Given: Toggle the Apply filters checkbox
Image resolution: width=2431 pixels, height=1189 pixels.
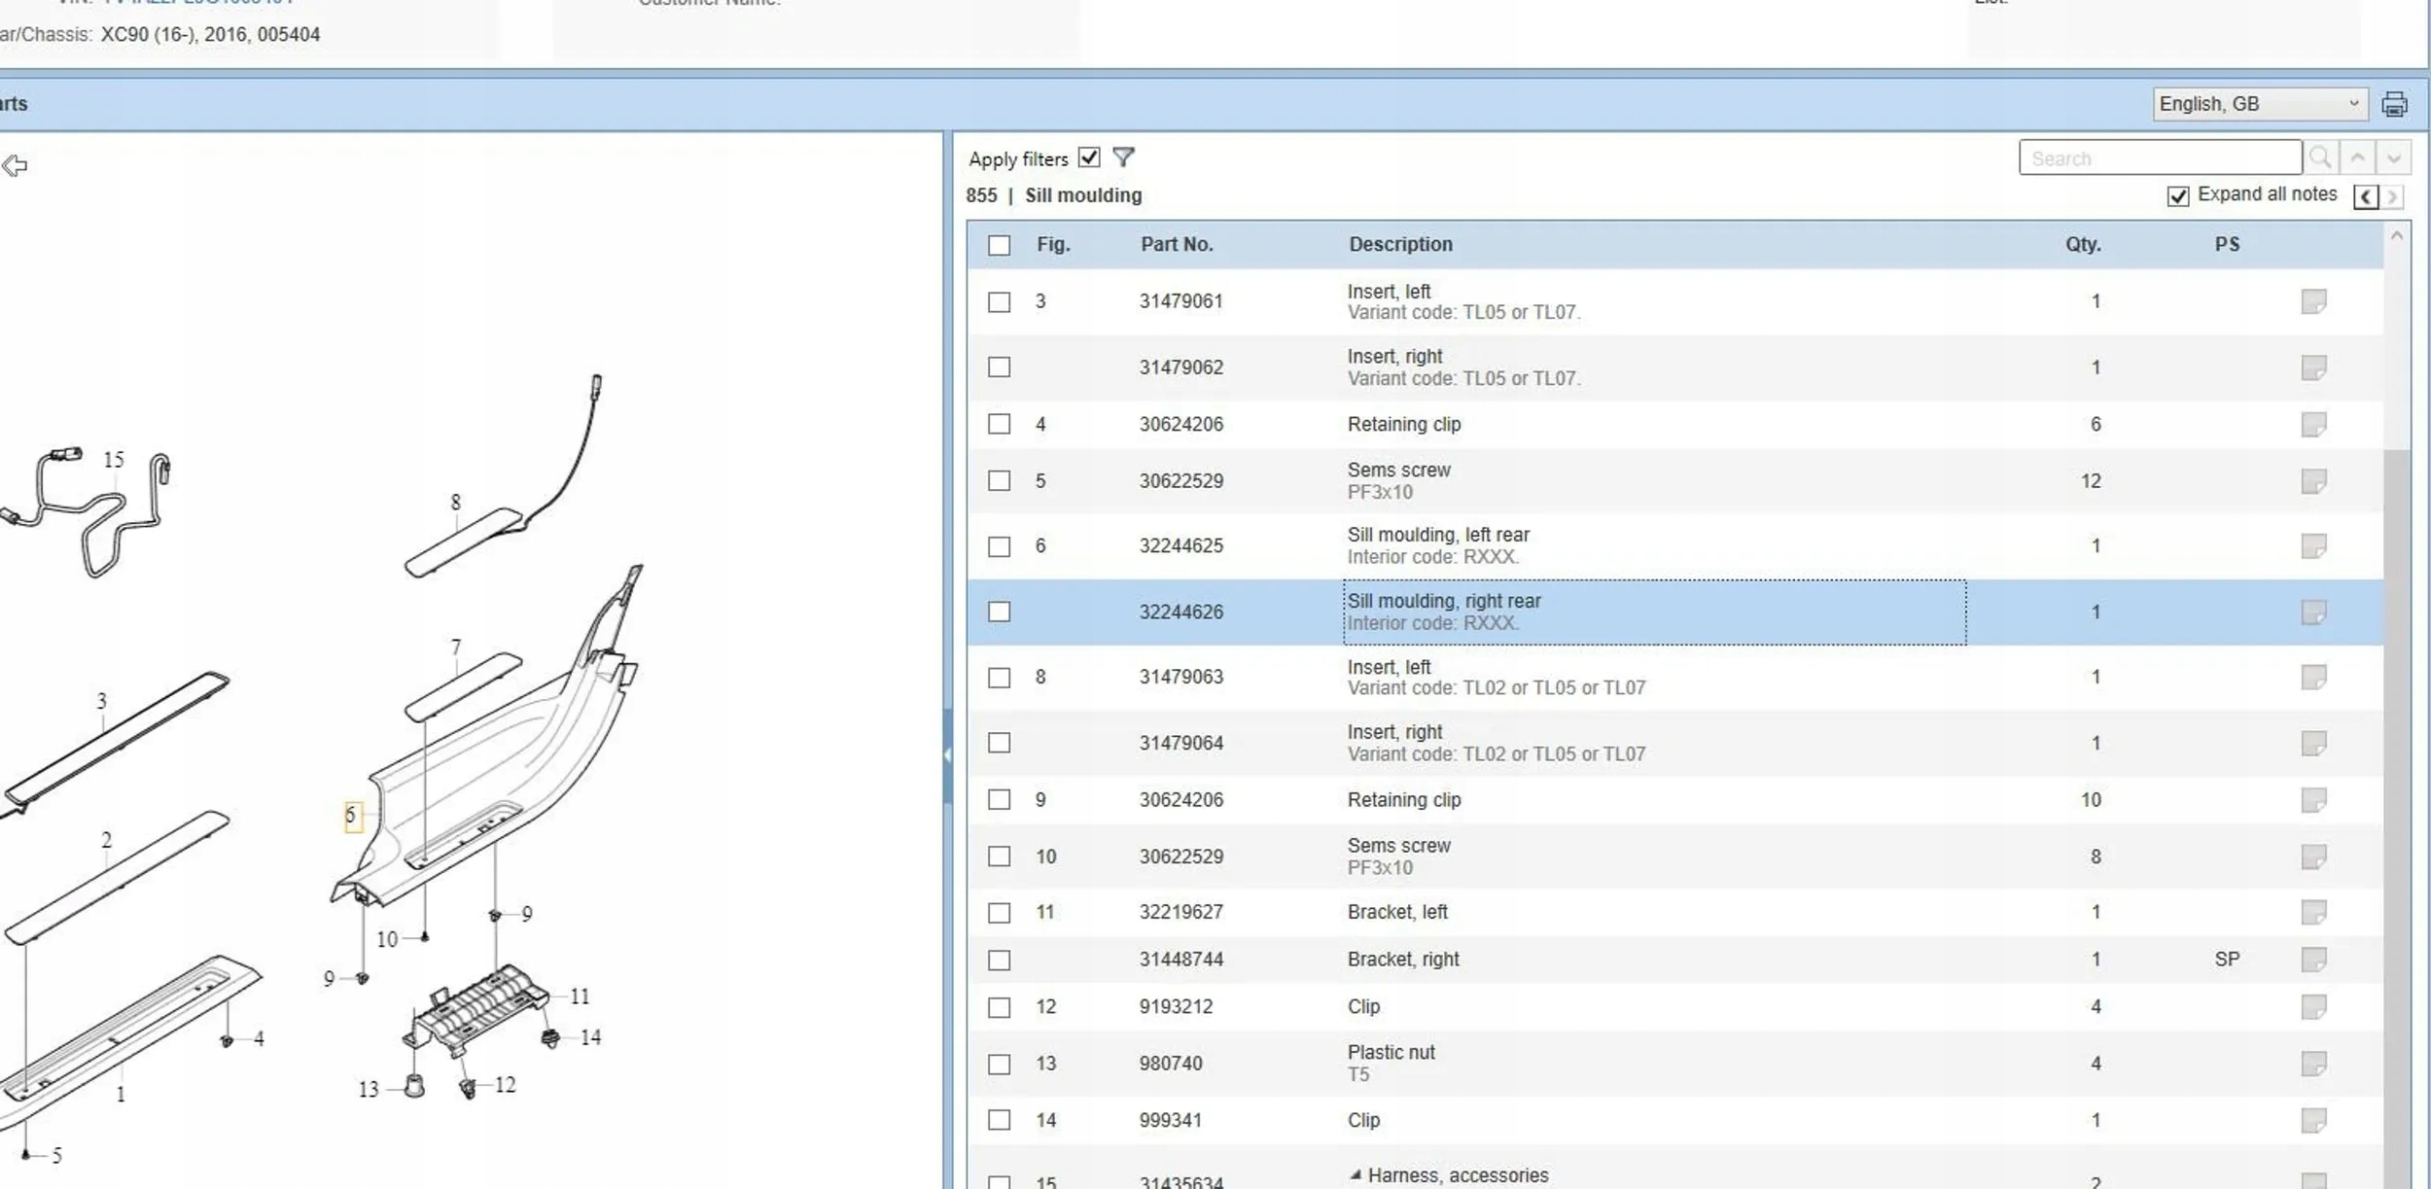Looking at the screenshot, I should click(1089, 157).
